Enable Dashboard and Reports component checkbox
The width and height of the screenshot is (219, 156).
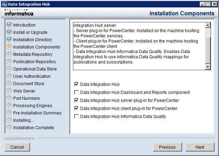pos(76,92)
